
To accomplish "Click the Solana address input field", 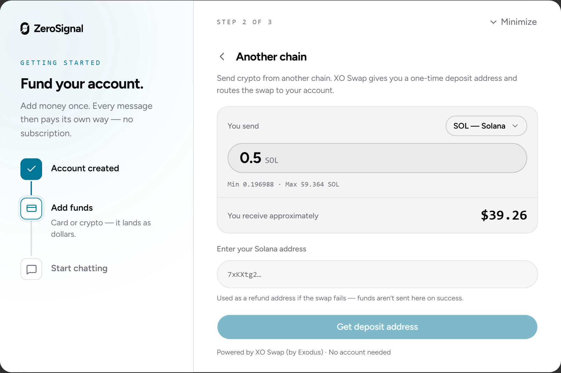I will pos(377,274).
